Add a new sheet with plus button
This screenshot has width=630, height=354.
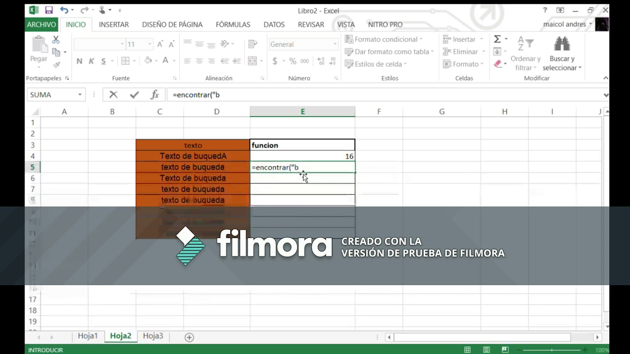[x=189, y=337]
